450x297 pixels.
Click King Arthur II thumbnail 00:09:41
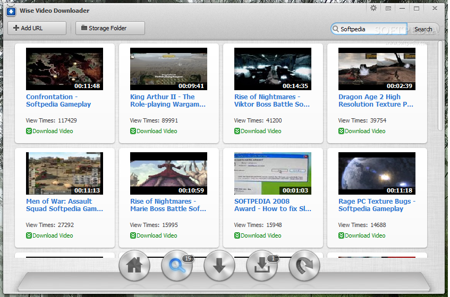[168, 69]
